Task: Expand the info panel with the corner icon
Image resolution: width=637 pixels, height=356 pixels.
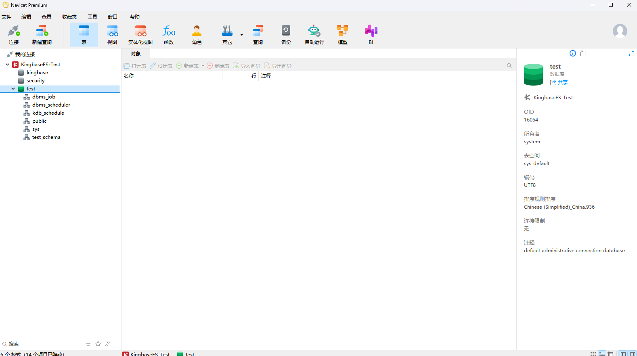Action: coord(632,54)
